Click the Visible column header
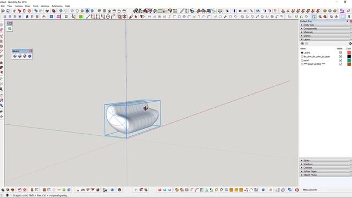 coord(340,48)
